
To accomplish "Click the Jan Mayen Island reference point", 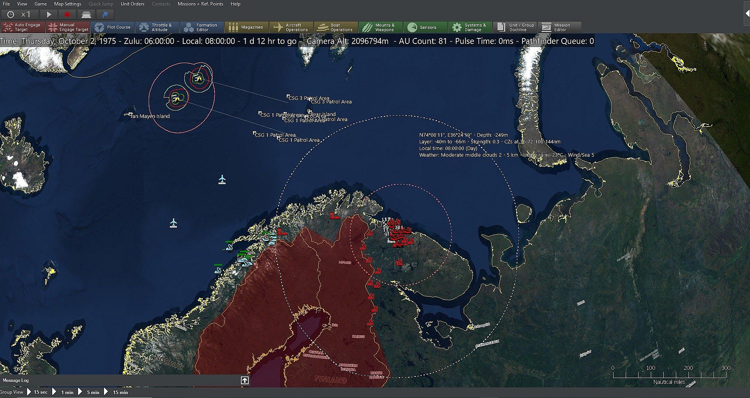I will pyautogui.click(x=131, y=114).
